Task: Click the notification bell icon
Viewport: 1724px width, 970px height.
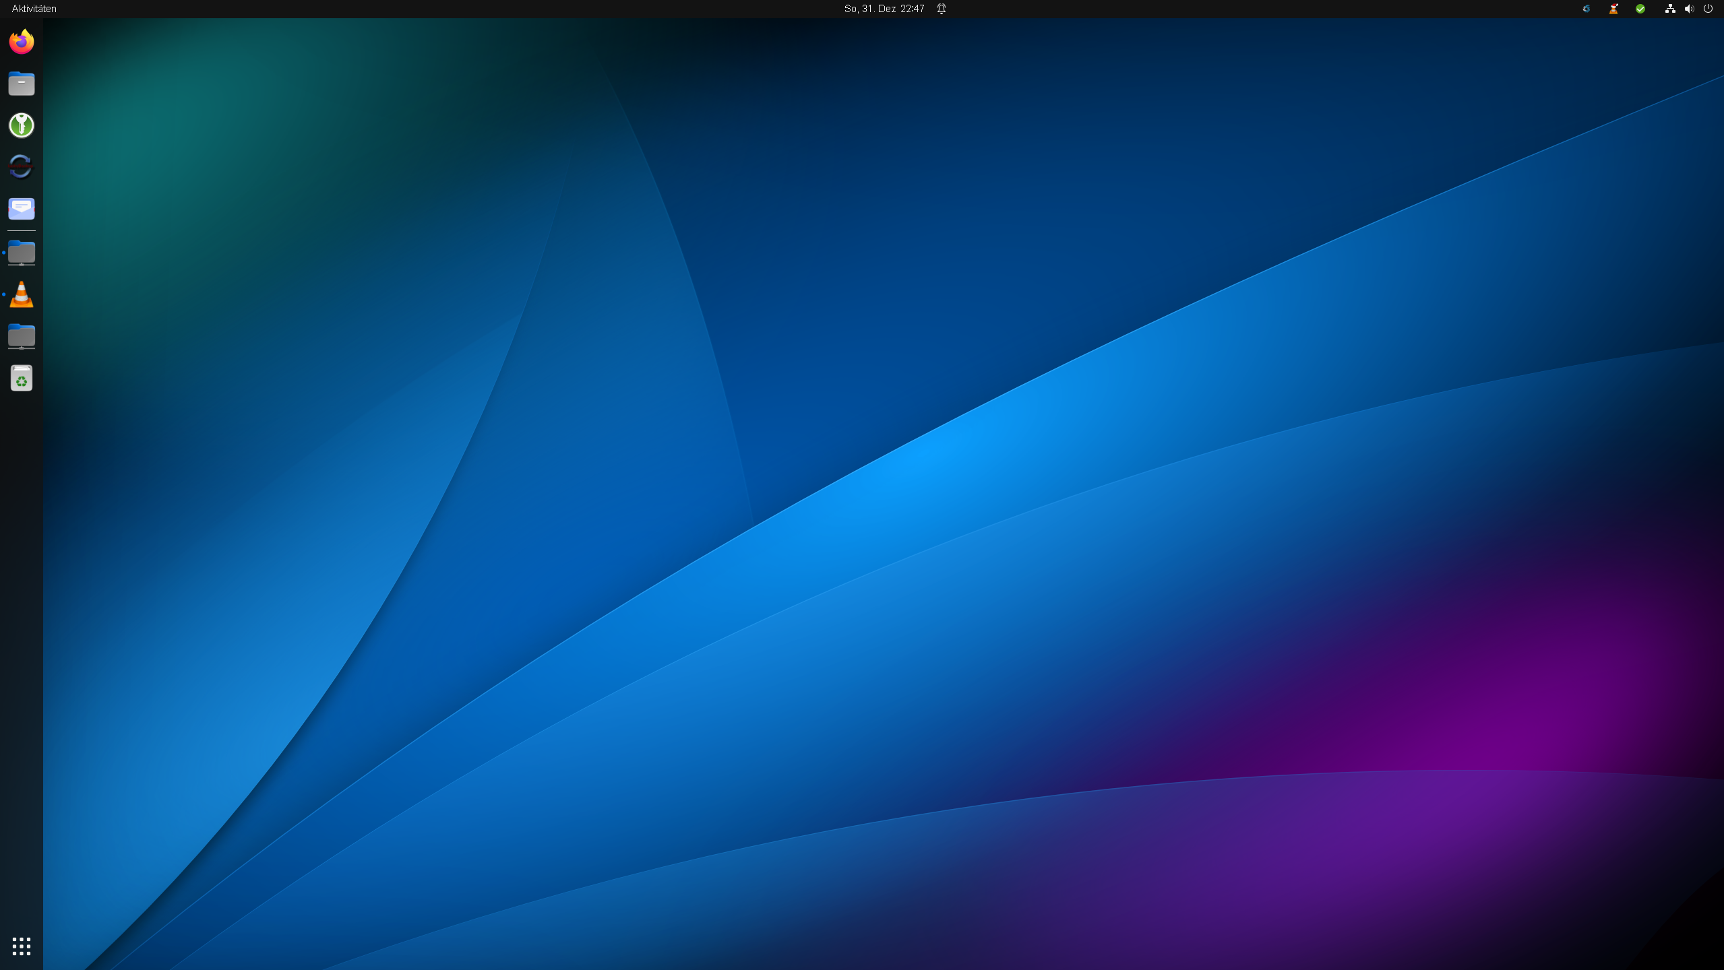Action: pos(942,9)
